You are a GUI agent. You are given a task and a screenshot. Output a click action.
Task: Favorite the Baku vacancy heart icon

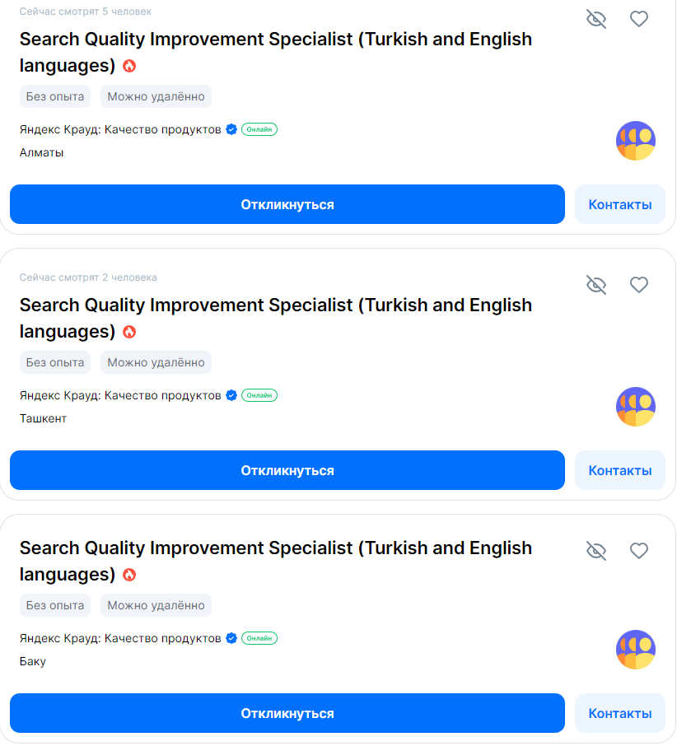[x=639, y=551]
